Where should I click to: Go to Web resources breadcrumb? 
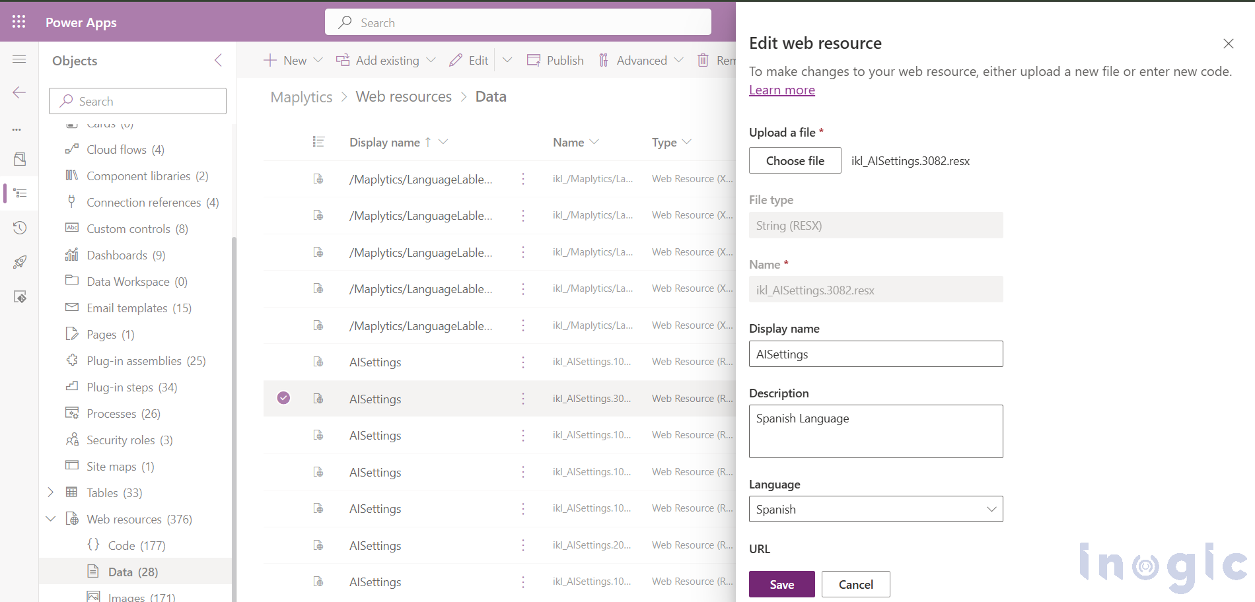404,96
